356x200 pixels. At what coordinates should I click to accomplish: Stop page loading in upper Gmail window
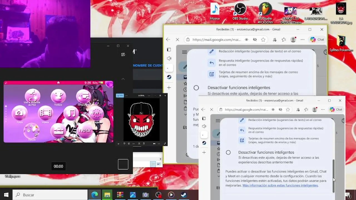(177, 40)
